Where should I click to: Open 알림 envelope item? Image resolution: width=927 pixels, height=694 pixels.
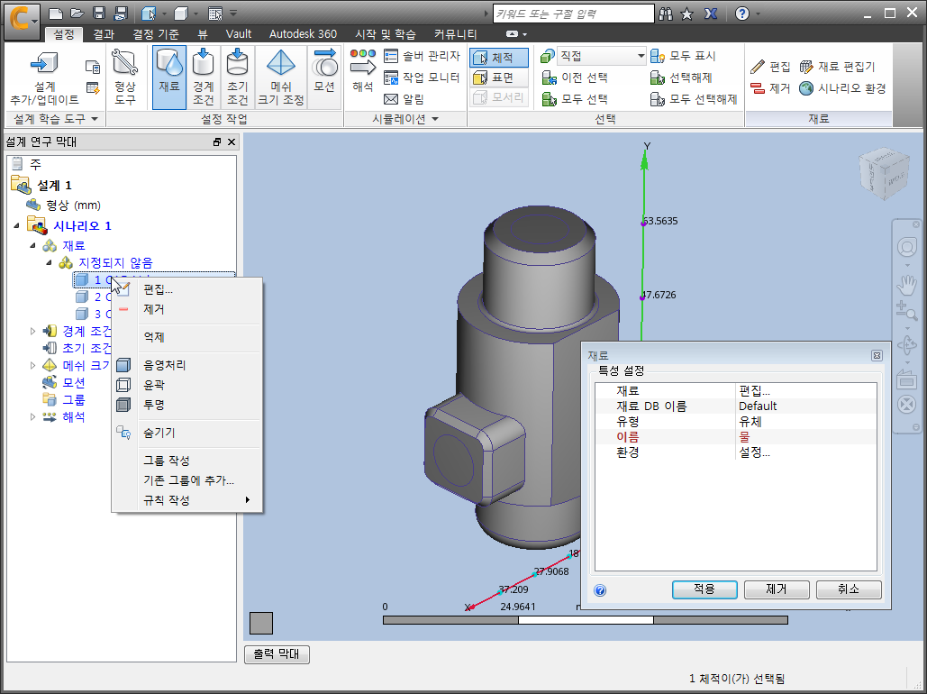coord(404,99)
